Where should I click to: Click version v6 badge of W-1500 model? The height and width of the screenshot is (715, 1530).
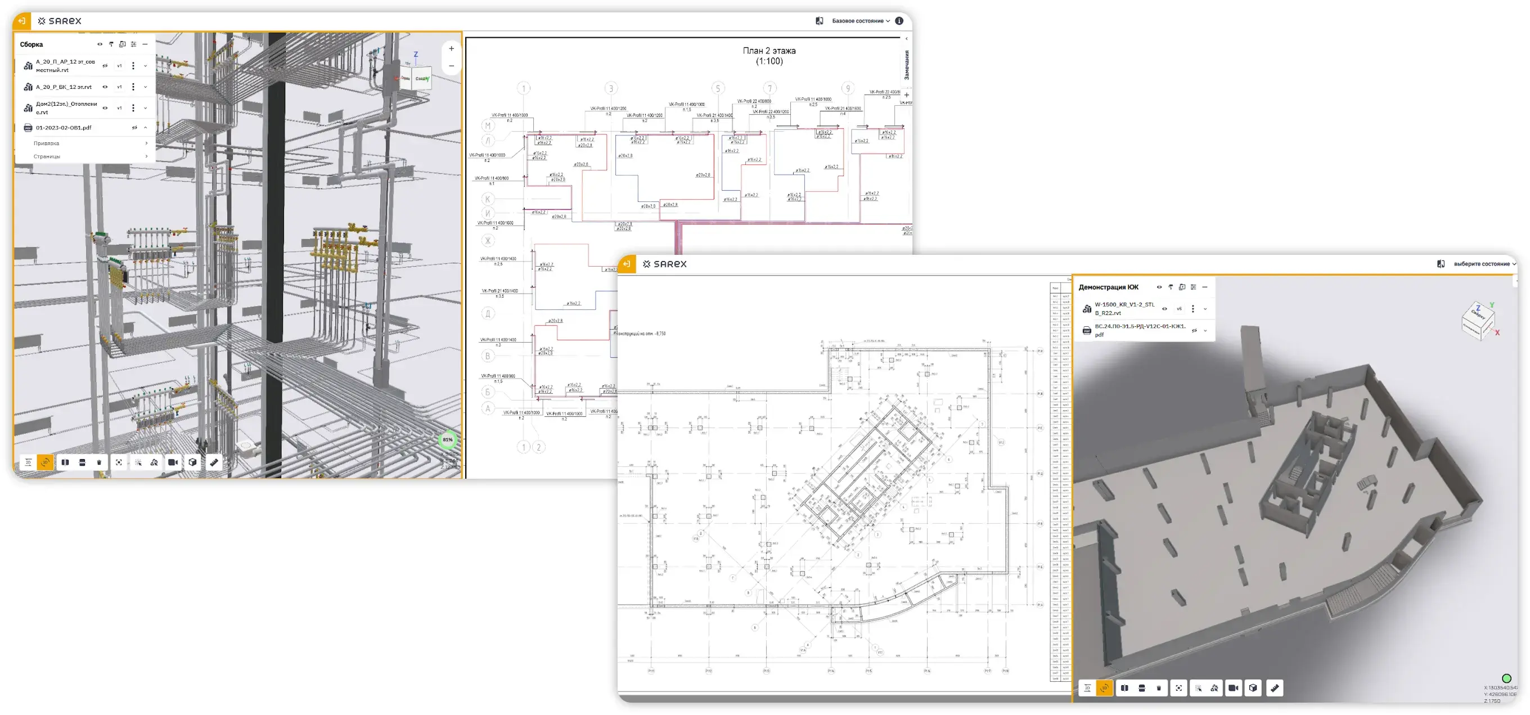click(x=1179, y=309)
